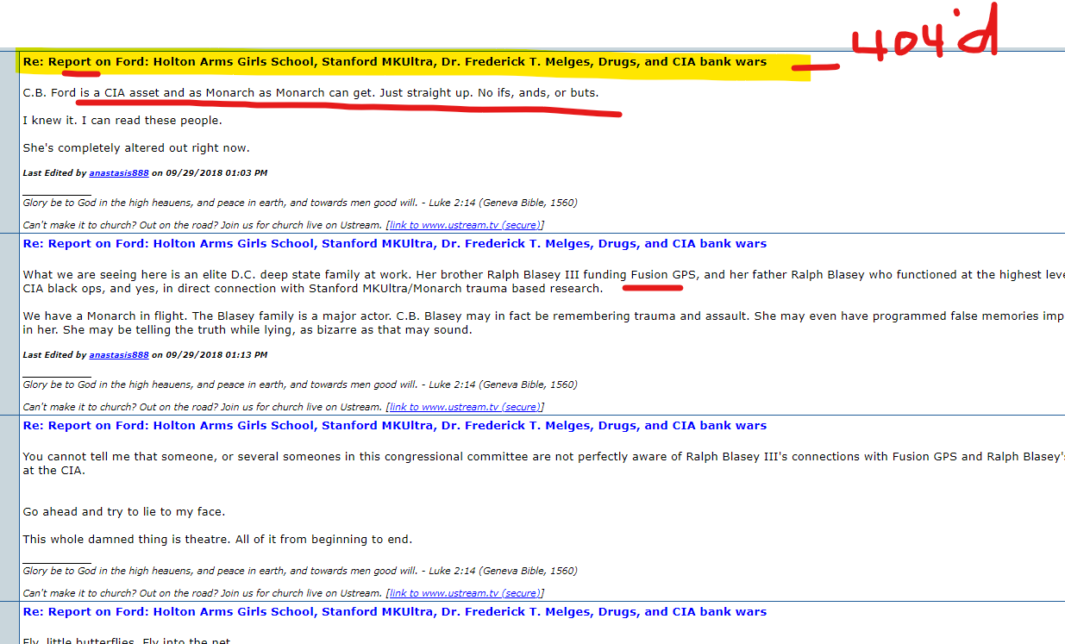Click the paragraph starting "We have a Monarch in flight"
1065x644 pixels.
pos(543,323)
